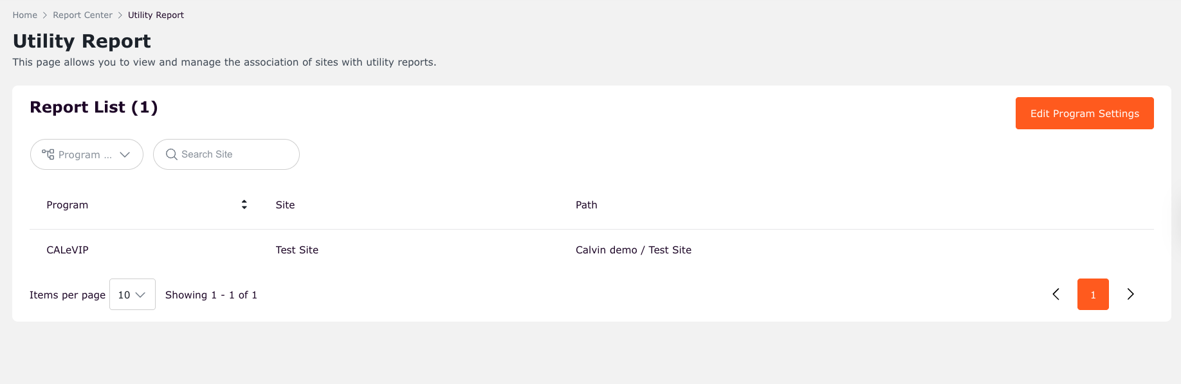The height and width of the screenshot is (384, 1181).
Task: Select page 1 in the pagination
Action: (1093, 294)
